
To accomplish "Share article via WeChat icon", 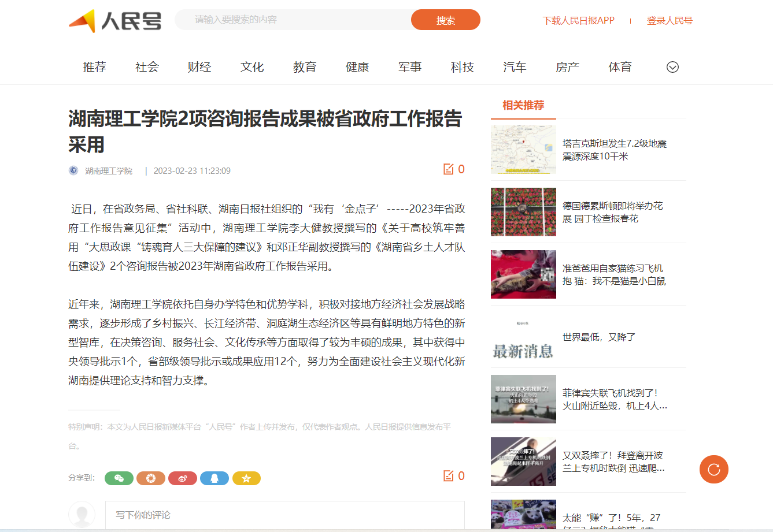I will [119, 478].
